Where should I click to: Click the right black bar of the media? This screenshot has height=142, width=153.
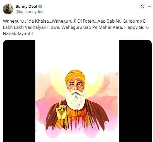135,91
